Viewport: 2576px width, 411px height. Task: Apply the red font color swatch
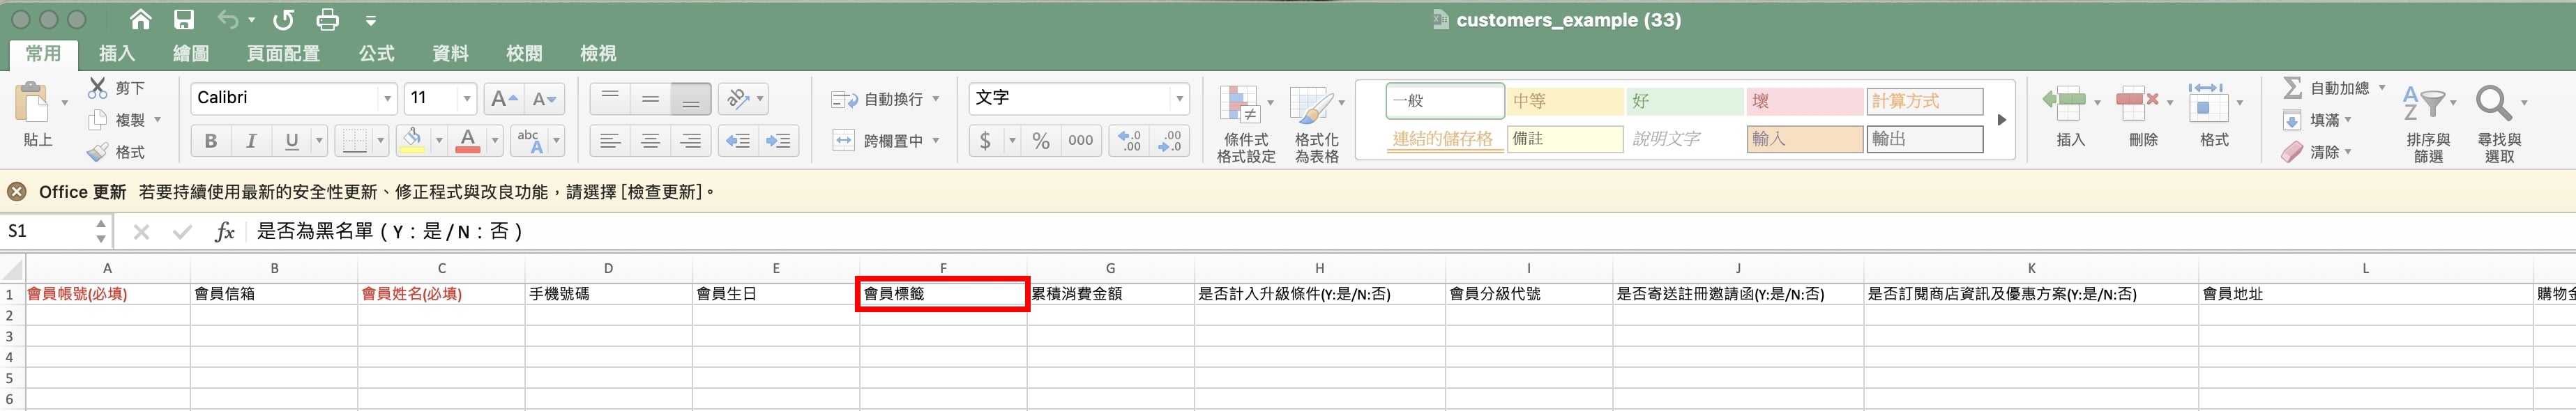[x=467, y=141]
